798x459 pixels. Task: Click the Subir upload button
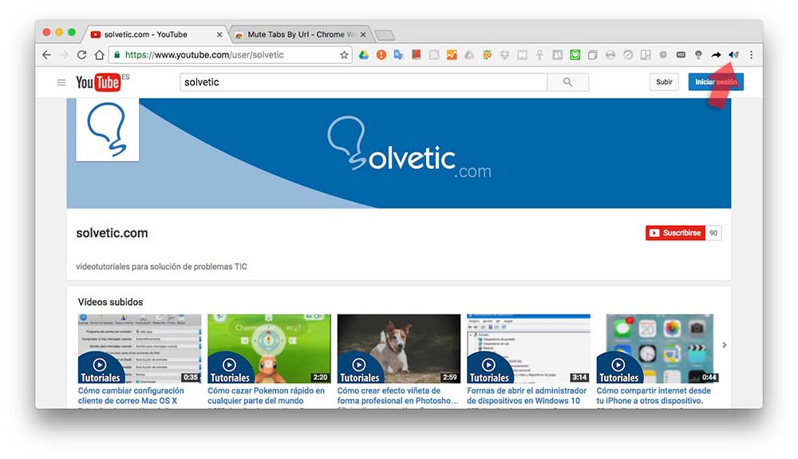664,82
